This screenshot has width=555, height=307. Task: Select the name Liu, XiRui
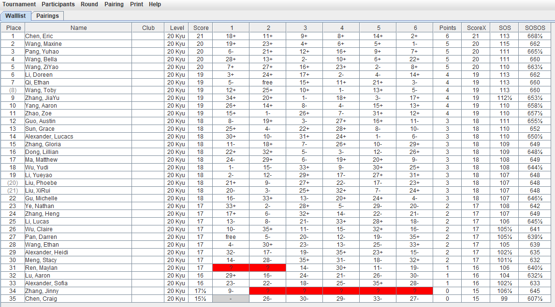[38, 191]
